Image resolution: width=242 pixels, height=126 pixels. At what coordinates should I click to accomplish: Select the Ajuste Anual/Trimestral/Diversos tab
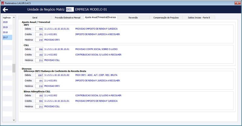(100, 17)
